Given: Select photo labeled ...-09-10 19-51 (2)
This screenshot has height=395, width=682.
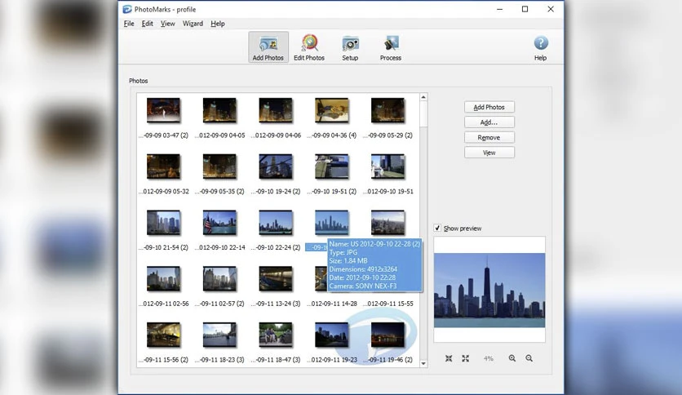Looking at the screenshot, I should (332, 166).
